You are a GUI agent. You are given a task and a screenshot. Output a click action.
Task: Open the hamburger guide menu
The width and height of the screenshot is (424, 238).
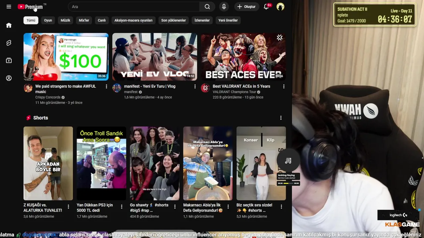9,7
